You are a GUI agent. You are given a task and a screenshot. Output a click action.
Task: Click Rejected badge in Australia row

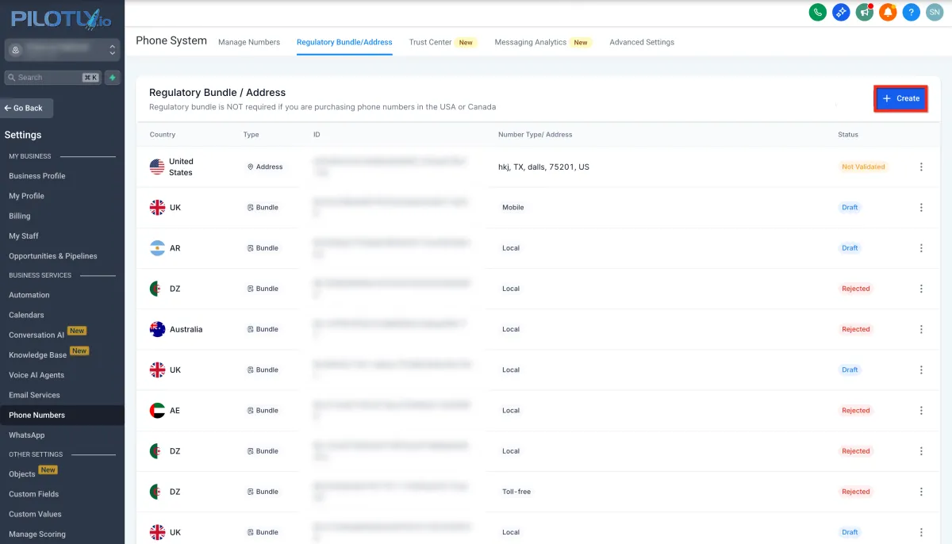pos(856,329)
